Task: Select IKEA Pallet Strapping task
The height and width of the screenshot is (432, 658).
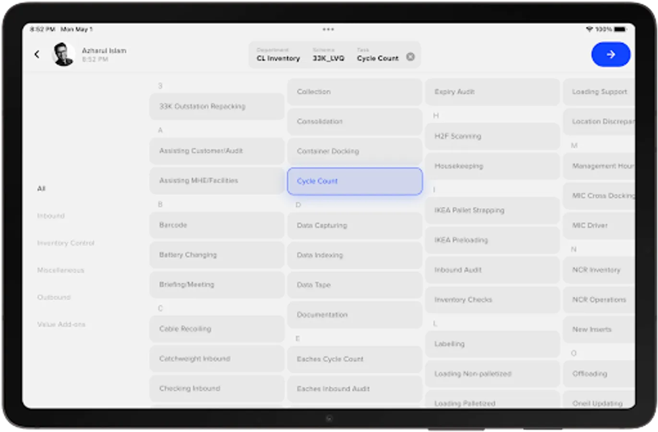Action: [x=492, y=210]
